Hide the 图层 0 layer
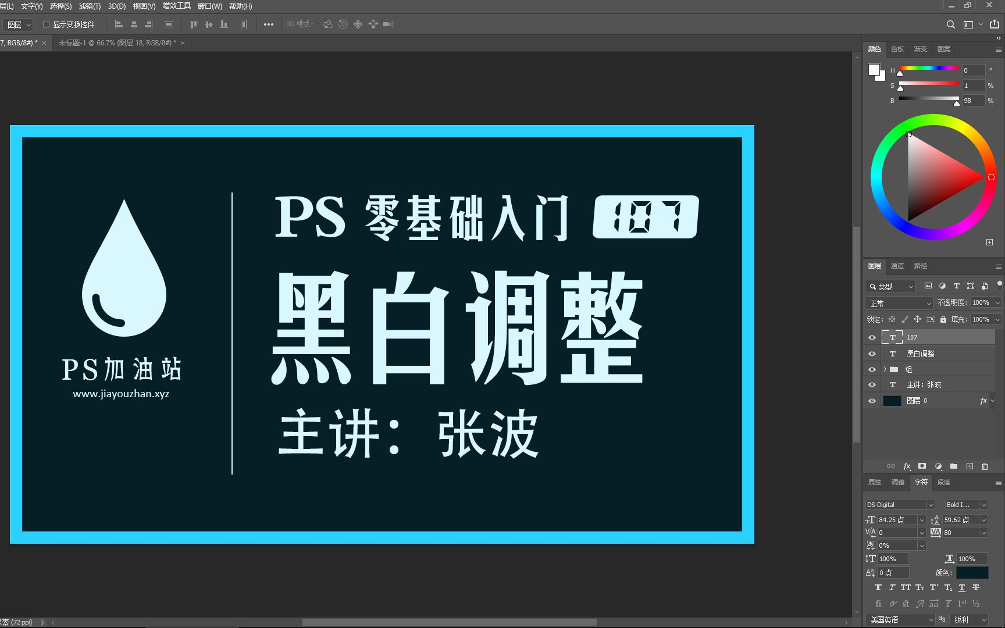Image resolution: width=1005 pixels, height=628 pixels. 872,401
